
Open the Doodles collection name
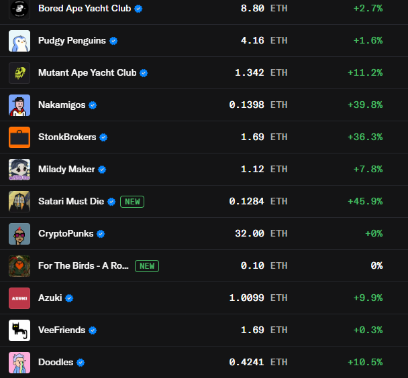pos(56,363)
